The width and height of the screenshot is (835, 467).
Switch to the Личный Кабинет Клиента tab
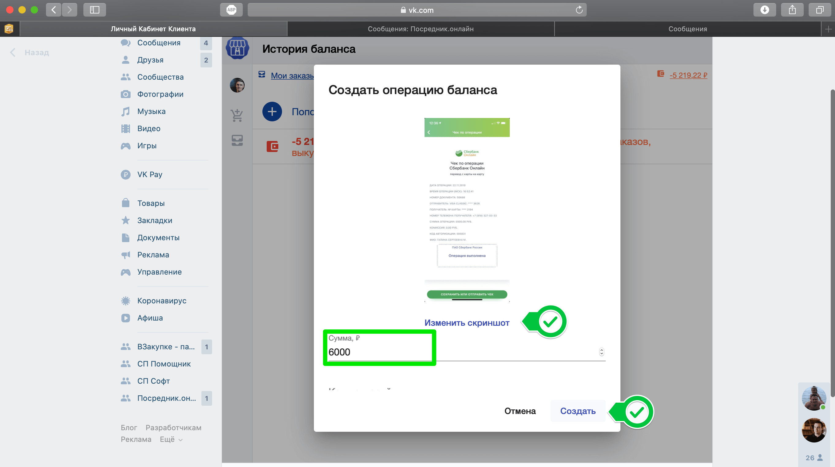[153, 29]
